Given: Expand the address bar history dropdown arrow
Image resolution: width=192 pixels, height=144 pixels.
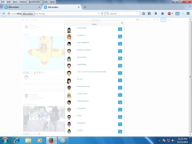Looking at the screenshot, I should coord(99,14).
